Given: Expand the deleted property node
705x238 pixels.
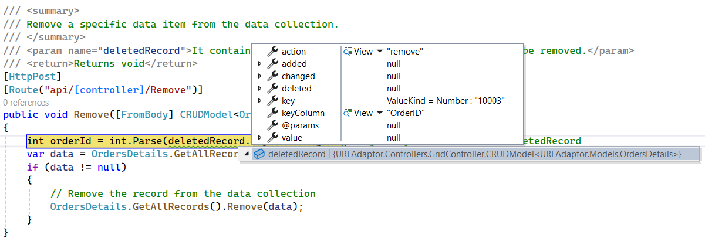Looking at the screenshot, I should click(x=259, y=89).
